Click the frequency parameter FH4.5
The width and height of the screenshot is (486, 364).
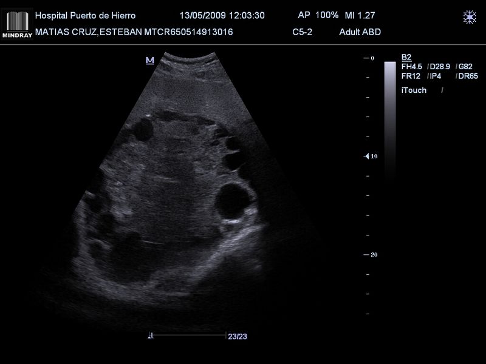(412, 67)
